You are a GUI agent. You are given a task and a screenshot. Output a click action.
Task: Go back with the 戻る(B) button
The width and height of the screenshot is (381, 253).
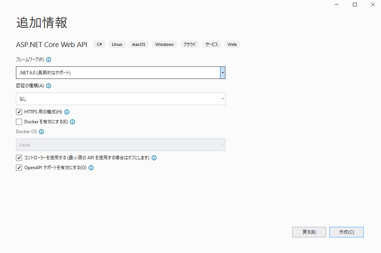pos(309,232)
